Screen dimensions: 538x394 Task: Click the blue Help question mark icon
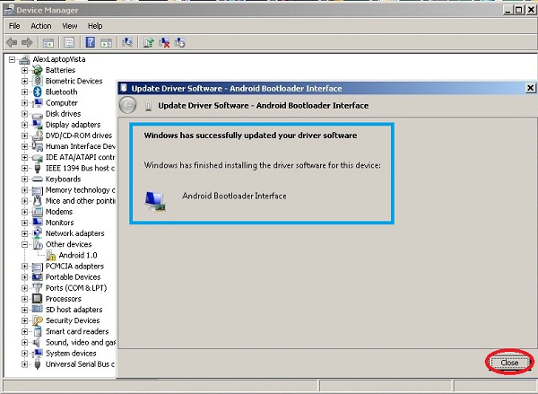[x=90, y=42]
